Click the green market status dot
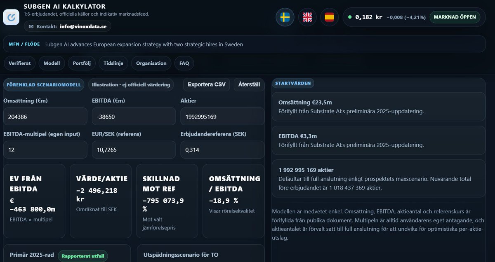This screenshot has height=262, width=495. click(350, 17)
